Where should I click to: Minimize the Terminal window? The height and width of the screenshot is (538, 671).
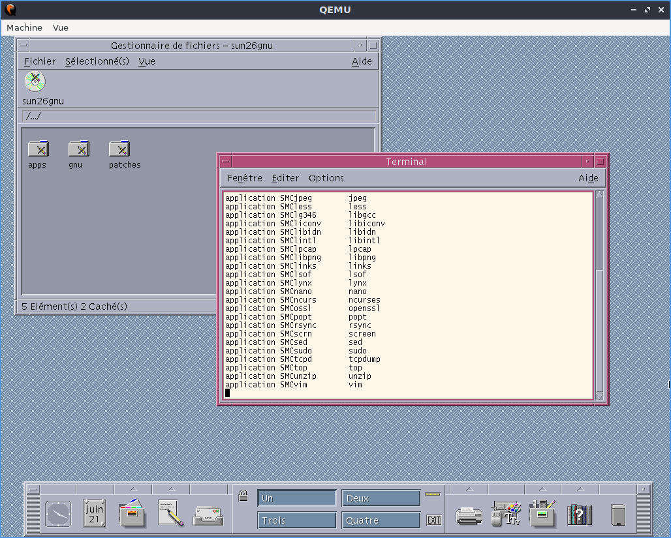click(587, 162)
